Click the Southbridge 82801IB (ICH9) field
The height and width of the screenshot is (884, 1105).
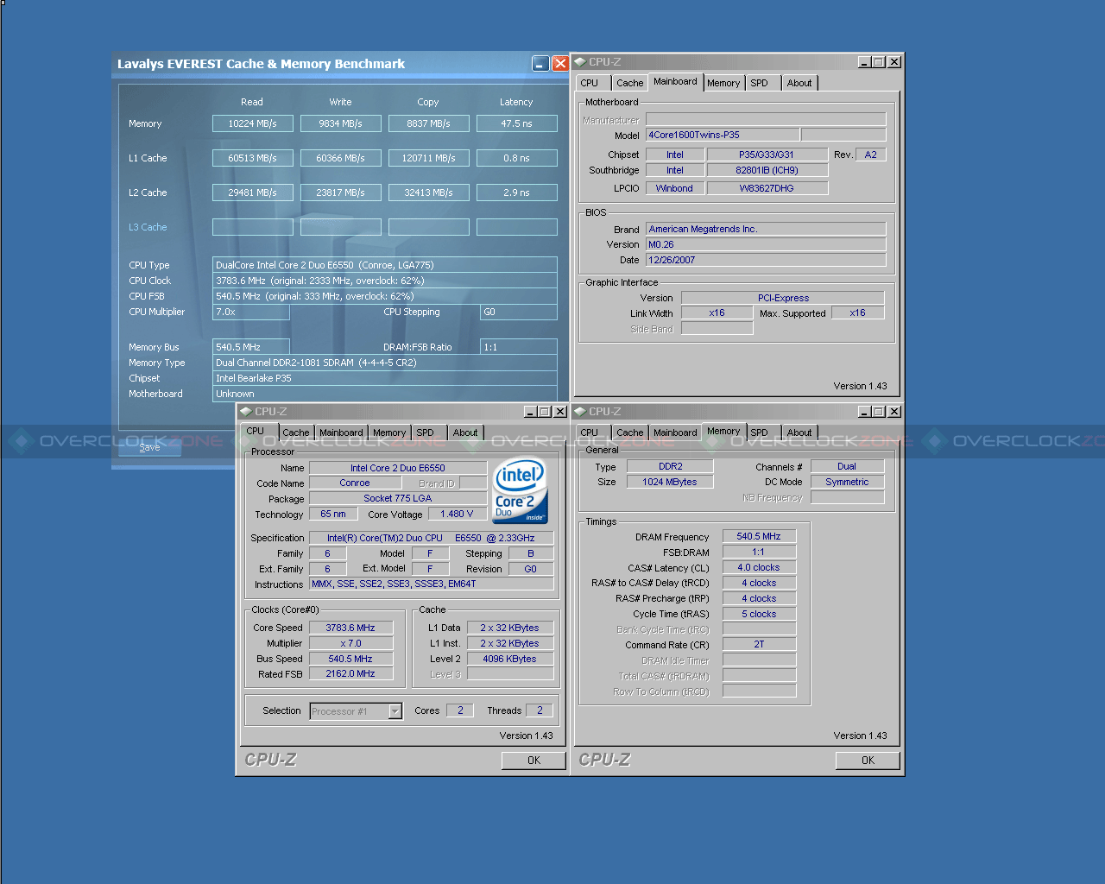(767, 171)
